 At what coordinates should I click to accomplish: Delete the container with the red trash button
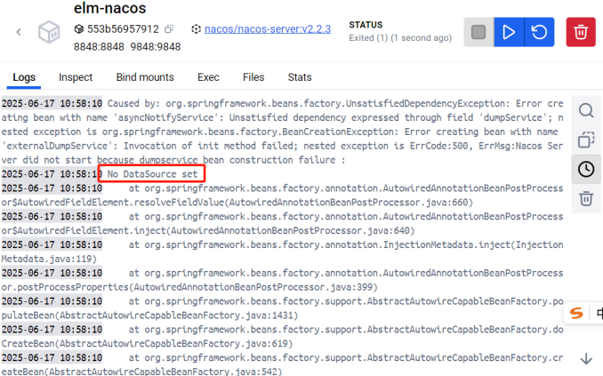click(x=581, y=32)
